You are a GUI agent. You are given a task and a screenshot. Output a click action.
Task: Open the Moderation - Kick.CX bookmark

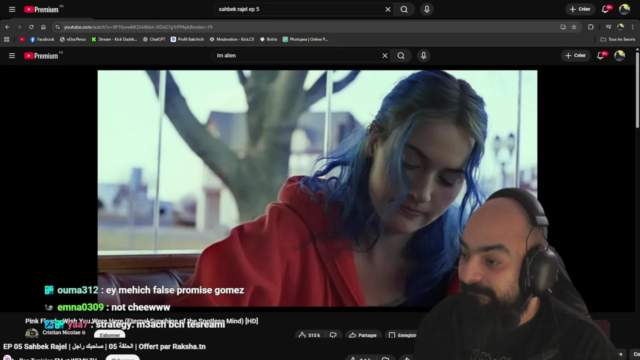pos(231,39)
